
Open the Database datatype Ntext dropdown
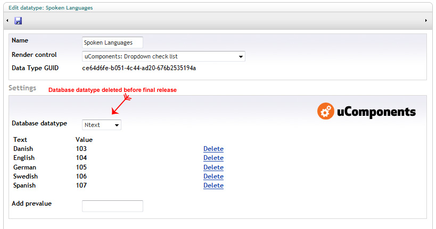pyautogui.click(x=102, y=125)
